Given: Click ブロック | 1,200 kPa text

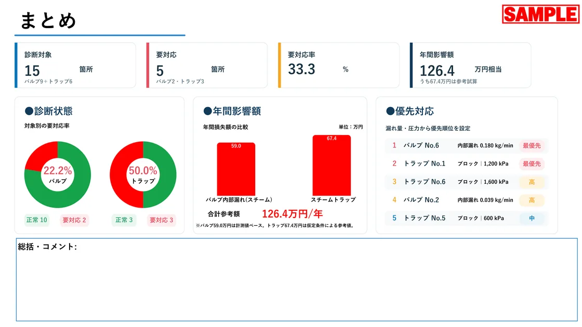Looking at the screenshot, I should click(x=483, y=163).
